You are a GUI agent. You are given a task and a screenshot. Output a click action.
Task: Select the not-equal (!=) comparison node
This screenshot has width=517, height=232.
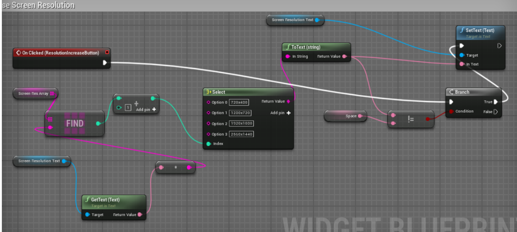coord(411,119)
